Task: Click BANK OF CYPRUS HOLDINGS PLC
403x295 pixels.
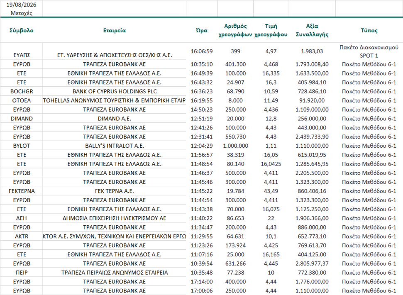Action: tap(115, 91)
